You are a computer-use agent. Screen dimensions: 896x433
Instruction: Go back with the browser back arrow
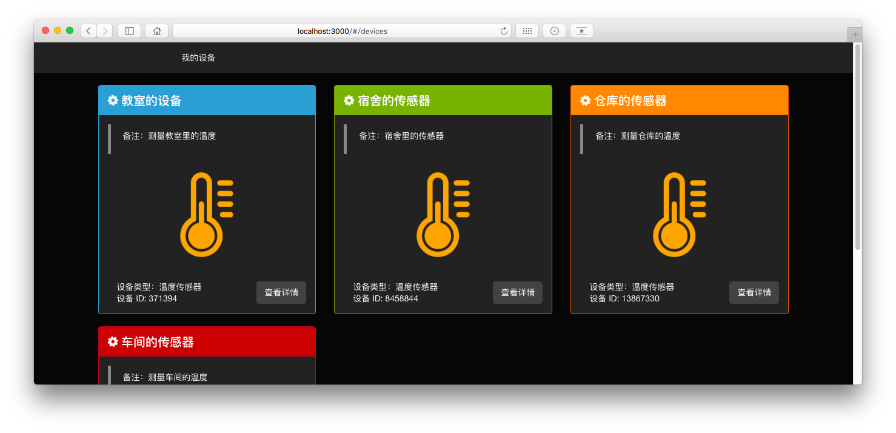89,31
